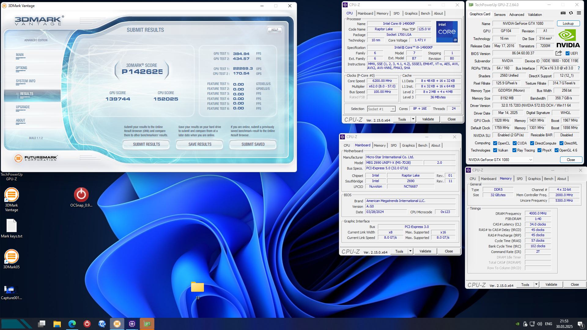Launch Microsoft Edge from the taskbar
Image resolution: width=587 pixels, height=330 pixels.
coord(72,324)
